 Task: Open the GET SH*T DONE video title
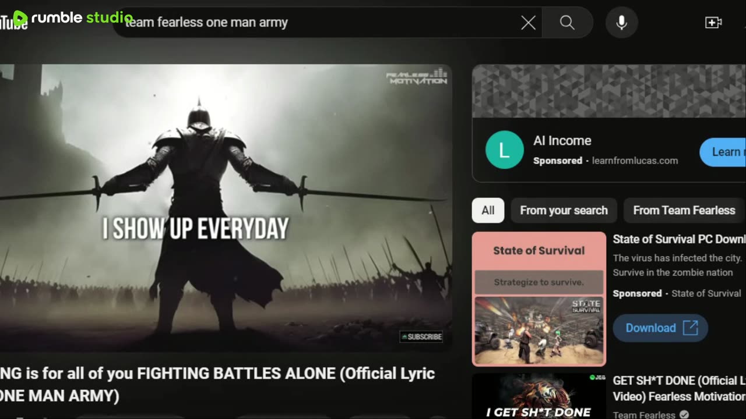point(679,388)
